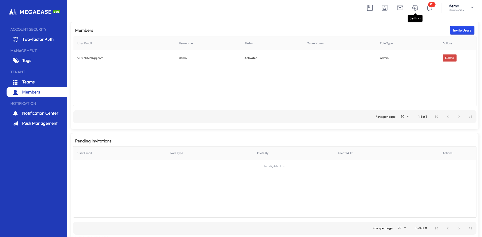Screen dimensions: 482x237
Task: Click the MegaEase logo
Action: pos(35,12)
